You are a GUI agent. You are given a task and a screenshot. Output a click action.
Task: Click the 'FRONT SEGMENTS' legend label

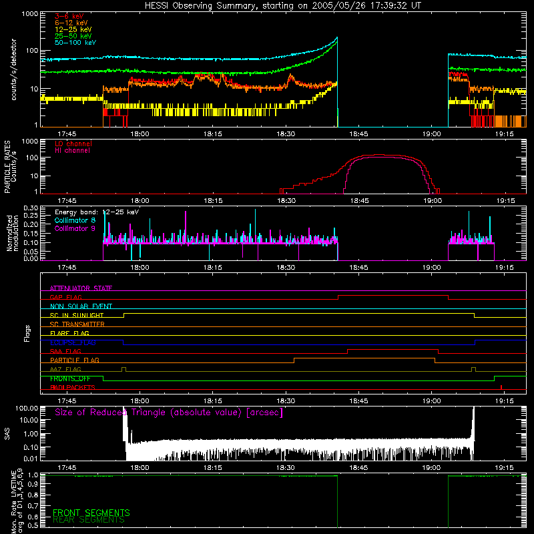pos(91,513)
